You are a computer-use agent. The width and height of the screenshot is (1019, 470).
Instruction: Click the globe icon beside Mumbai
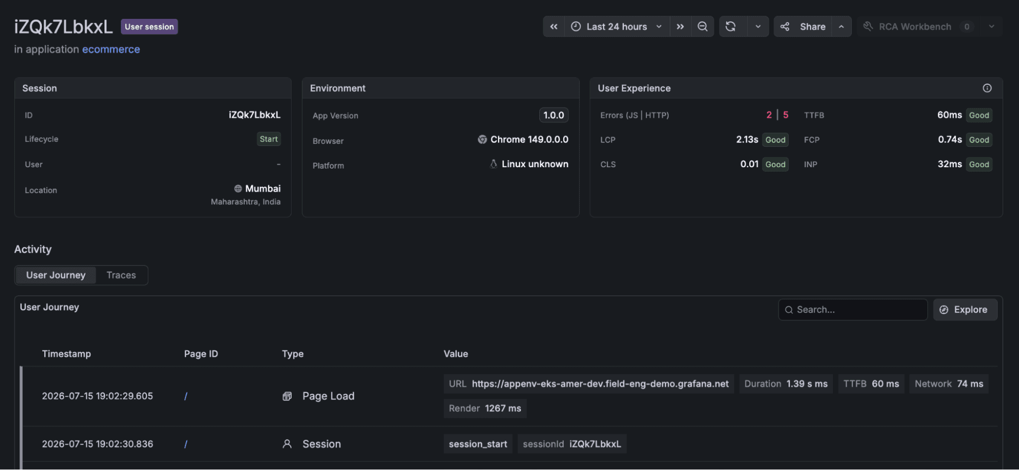238,189
